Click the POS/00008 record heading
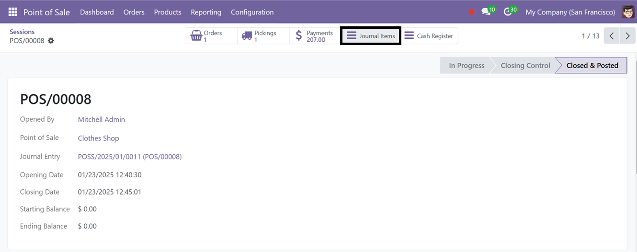 tap(56, 99)
